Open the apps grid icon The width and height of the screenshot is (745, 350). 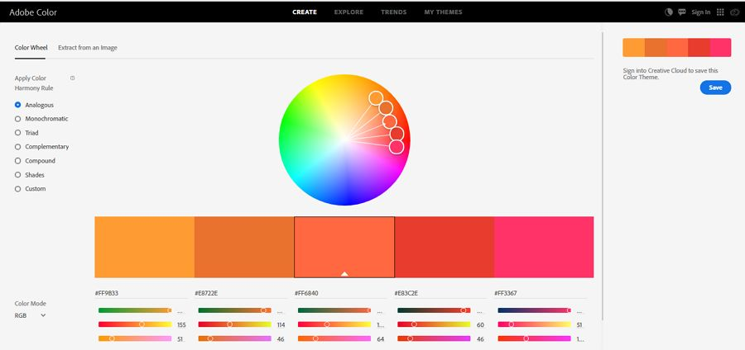click(x=720, y=12)
